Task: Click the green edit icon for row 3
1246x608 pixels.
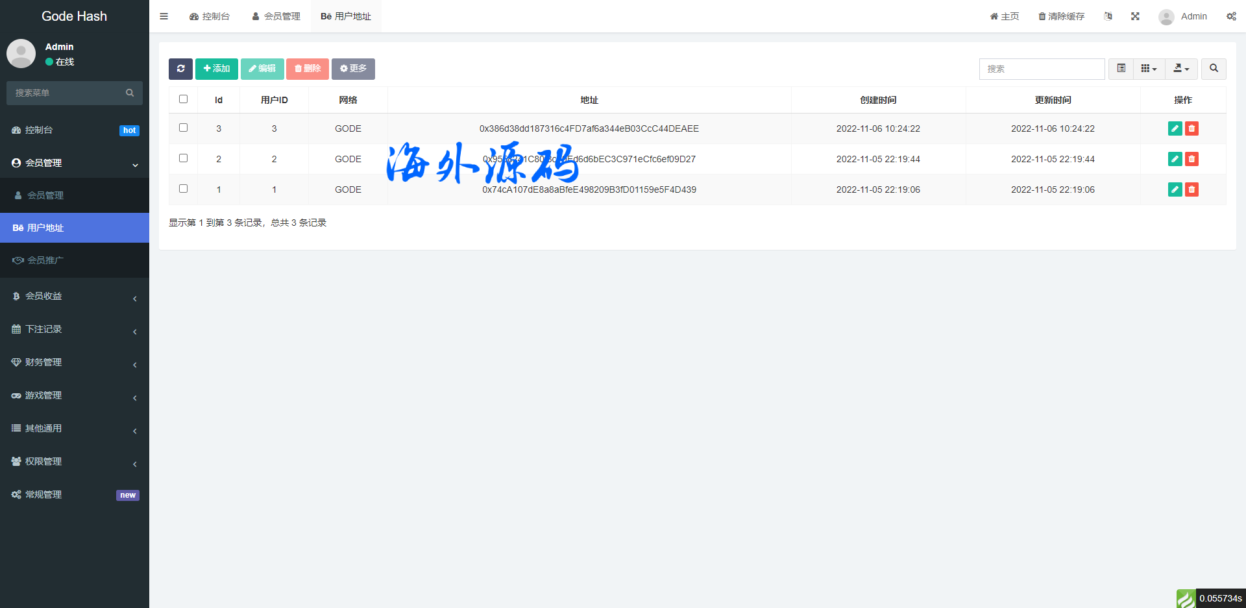Action: click(1175, 128)
